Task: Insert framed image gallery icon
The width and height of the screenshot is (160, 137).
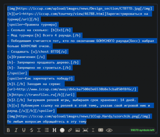Action: (86, 130)
